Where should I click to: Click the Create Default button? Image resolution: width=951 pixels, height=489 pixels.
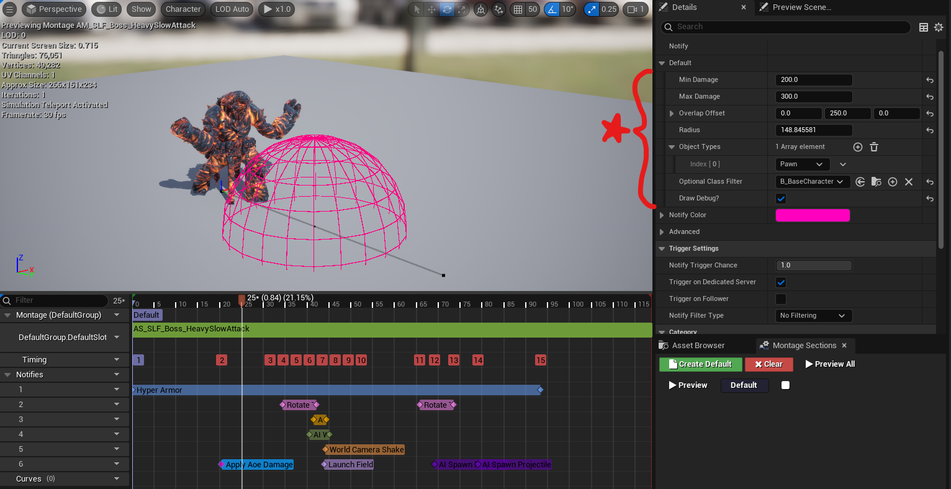(700, 364)
